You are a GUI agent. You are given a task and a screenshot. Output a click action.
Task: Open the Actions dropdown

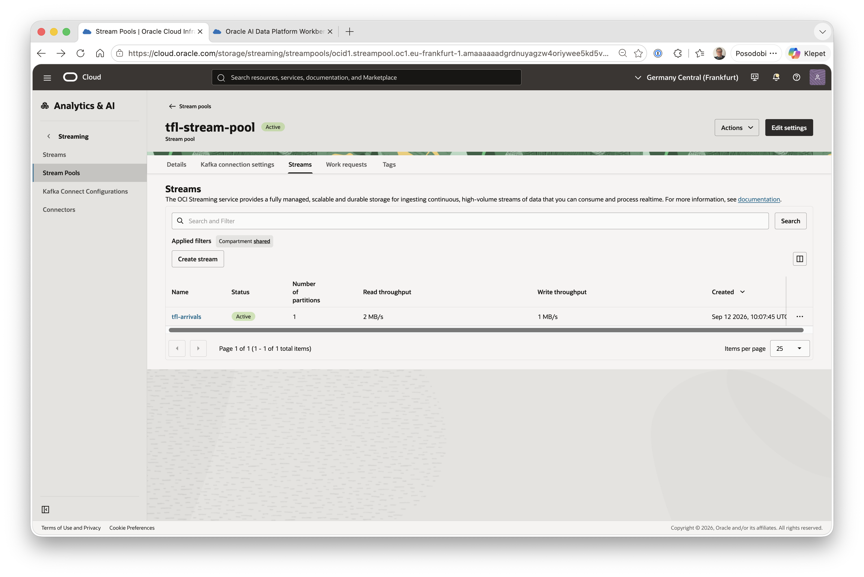[x=736, y=127]
